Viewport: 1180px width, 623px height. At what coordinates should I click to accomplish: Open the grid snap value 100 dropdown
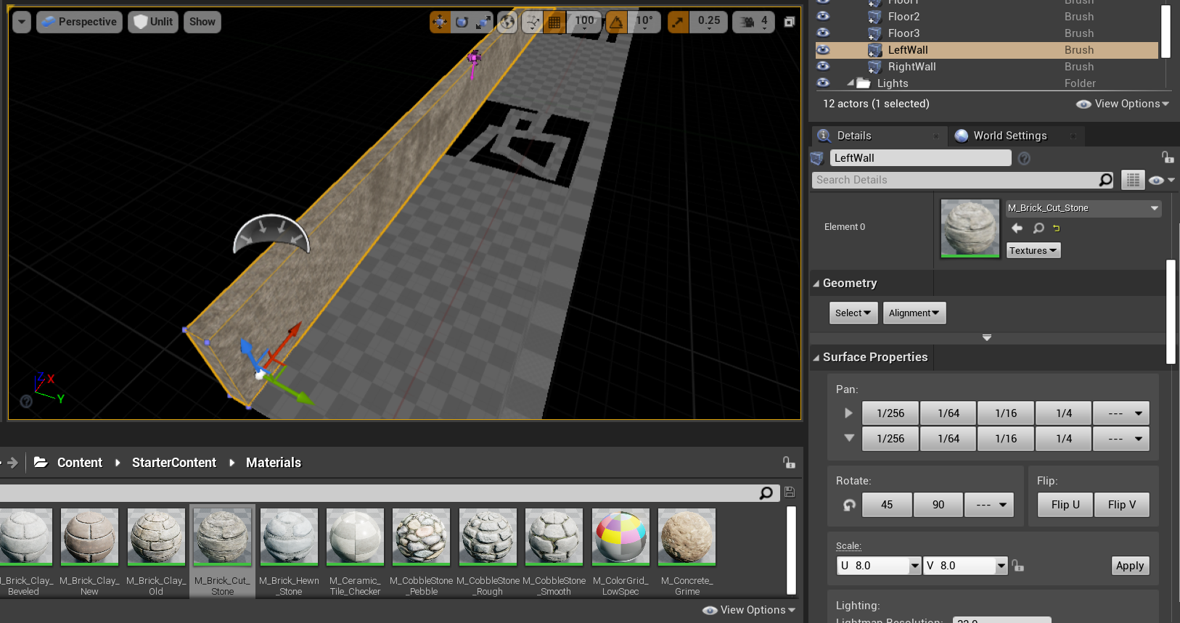[x=584, y=22]
